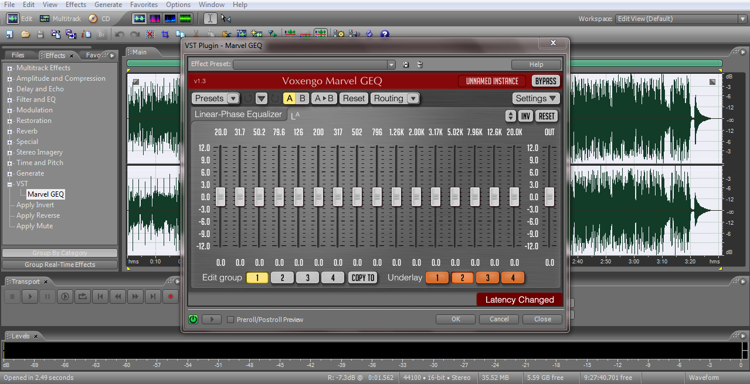Click the Redo toolbar icon

click(135, 34)
